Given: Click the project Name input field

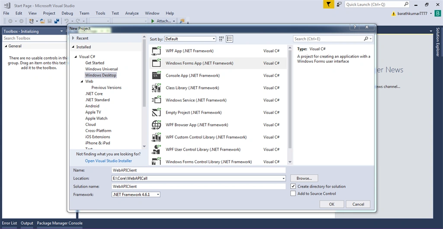Looking at the screenshot, I should tap(199, 170).
